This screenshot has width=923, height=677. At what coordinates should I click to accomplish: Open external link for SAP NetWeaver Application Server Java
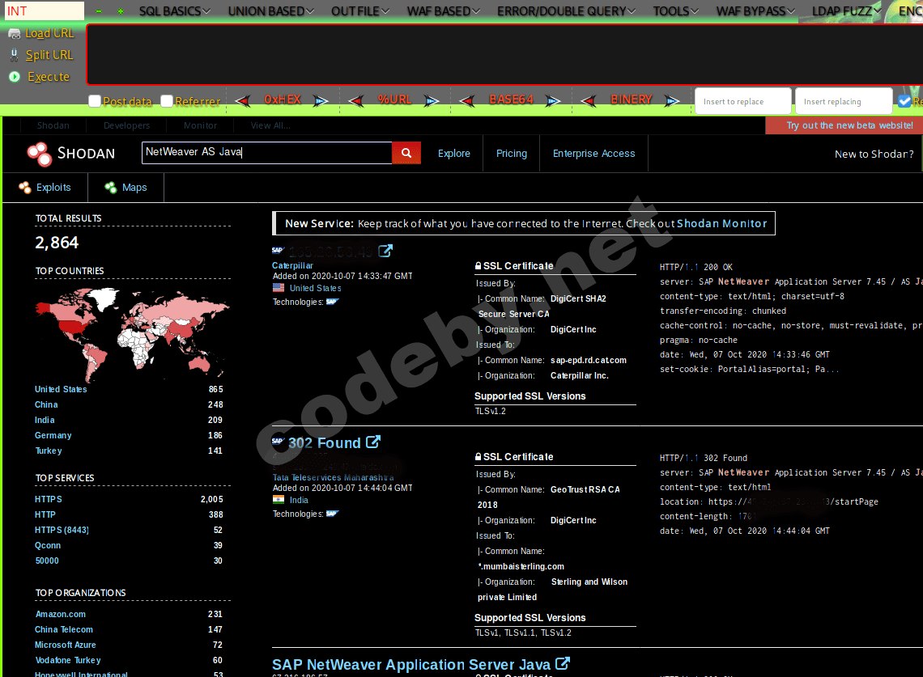[x=563, y=663]
